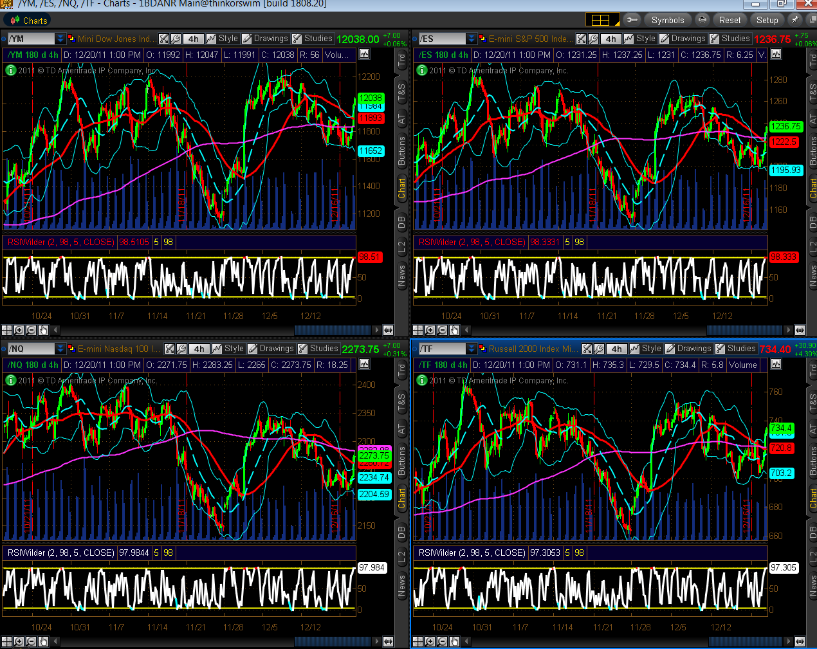Open the News side tab on /YM chart
Screen dimensions: 817x649
coord(401,275)
